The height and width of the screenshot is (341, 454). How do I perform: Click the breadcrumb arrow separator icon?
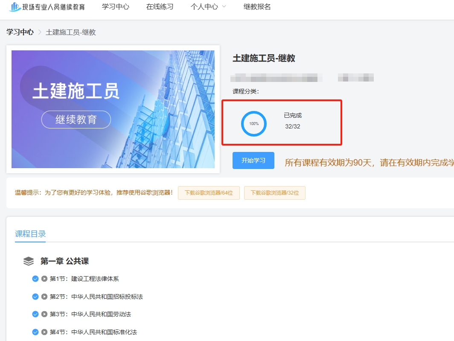tap(40, 32)
